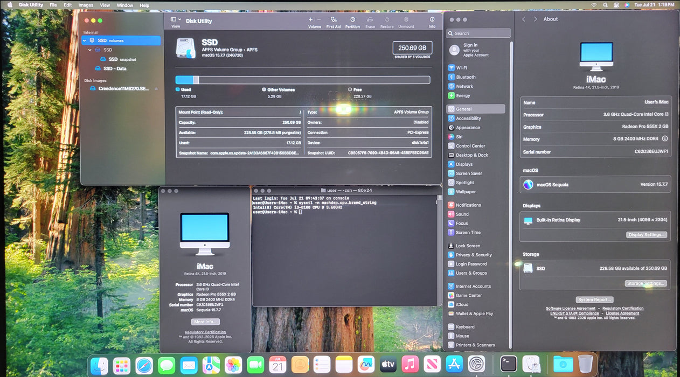Select General in System Settings sidebar
The width and height of the screenshot is (680, 377).
[476, 109]
